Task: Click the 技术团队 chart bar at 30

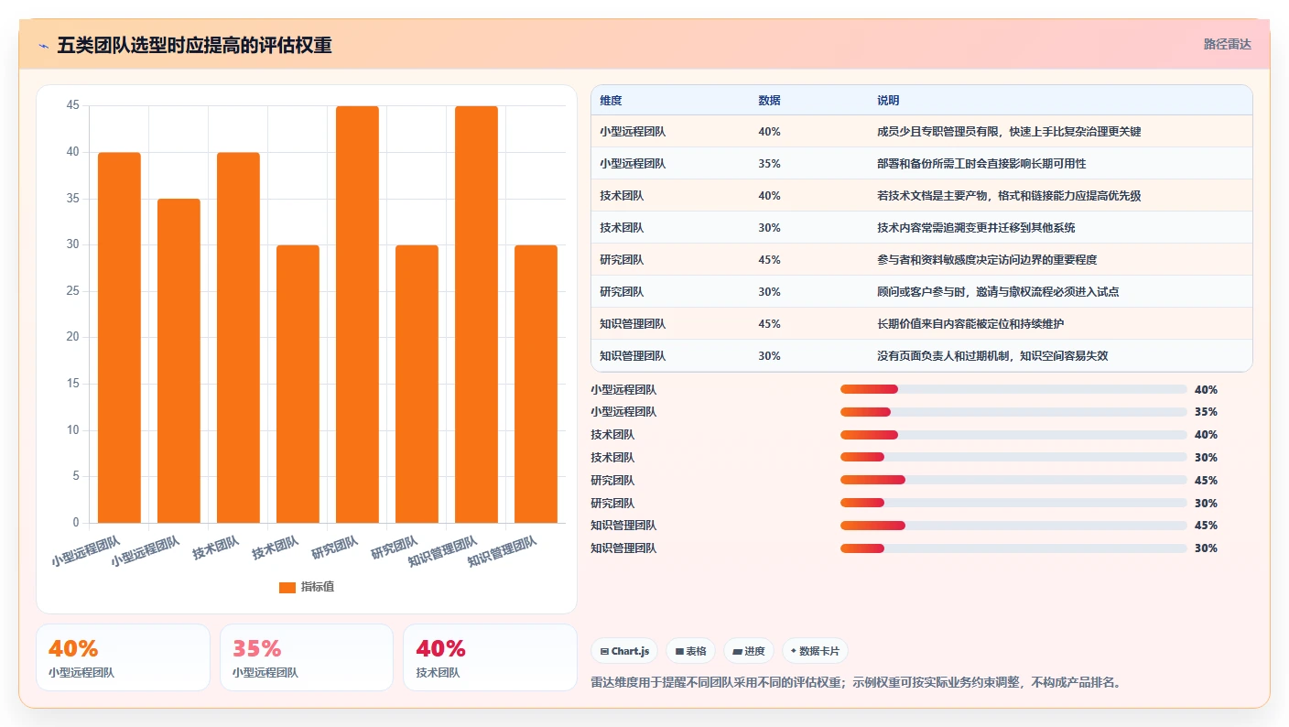Action: [298, 384]
